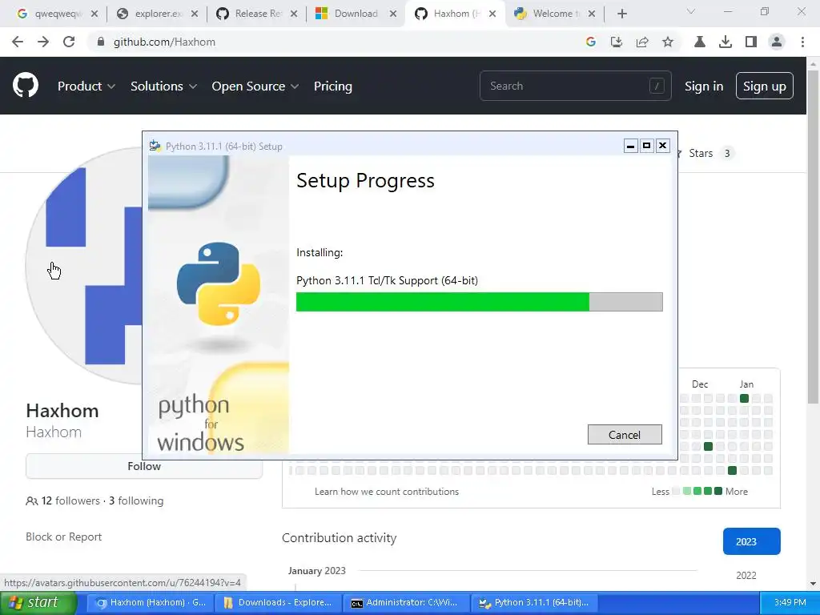Reload the GitHub page
The width and height of the screenshot is (820, 615).
tap(69, 42)
